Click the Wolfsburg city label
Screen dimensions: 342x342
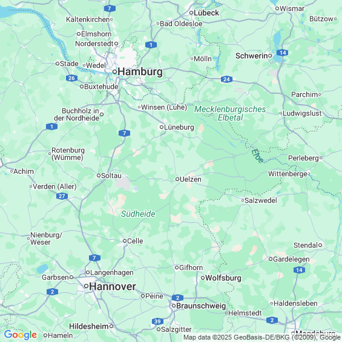point(223,278)
